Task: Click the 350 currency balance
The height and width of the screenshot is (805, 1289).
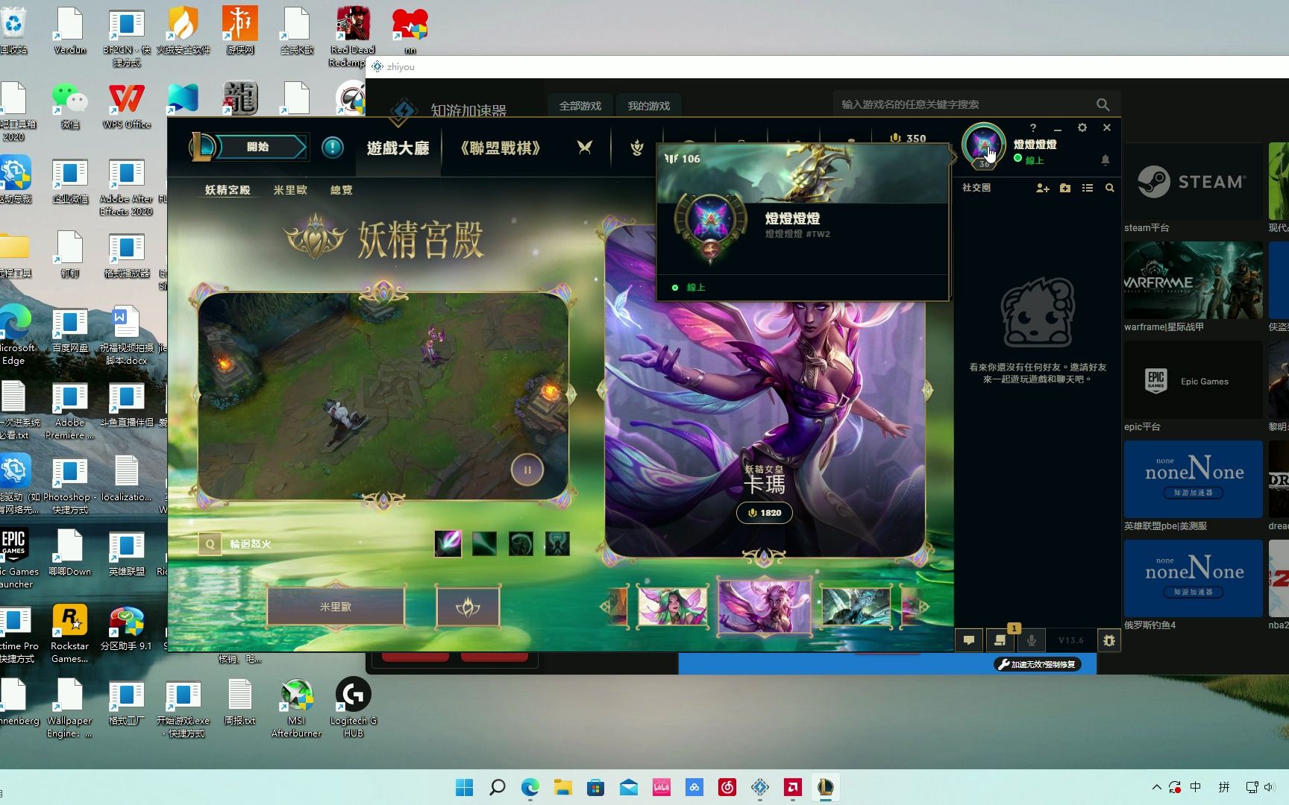Action: [909, 138]
